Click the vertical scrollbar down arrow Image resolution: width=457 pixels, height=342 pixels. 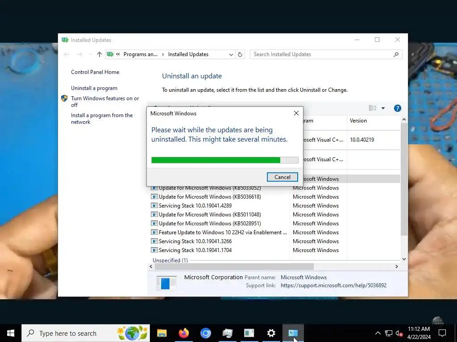(403, 259)
